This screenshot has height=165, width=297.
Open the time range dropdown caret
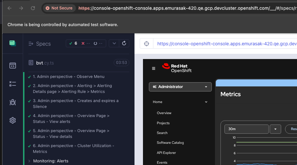click(x=275, y=129)
